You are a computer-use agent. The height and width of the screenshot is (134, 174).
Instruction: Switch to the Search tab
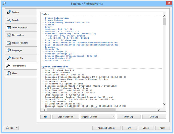pos(21,20)
